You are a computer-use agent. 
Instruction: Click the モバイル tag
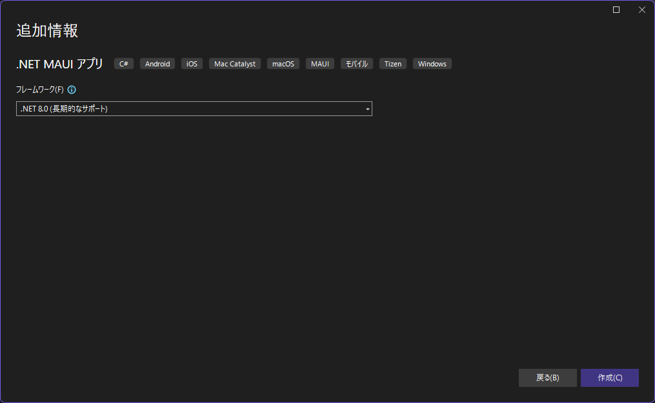tap(357, 64)
